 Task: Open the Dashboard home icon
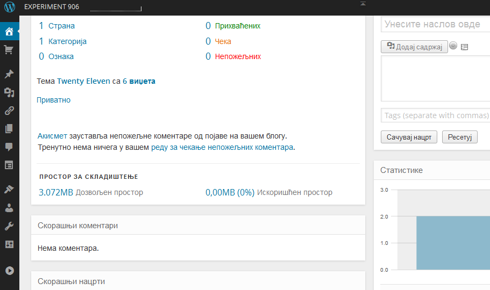pyautogui.click(x=9, y=31)
